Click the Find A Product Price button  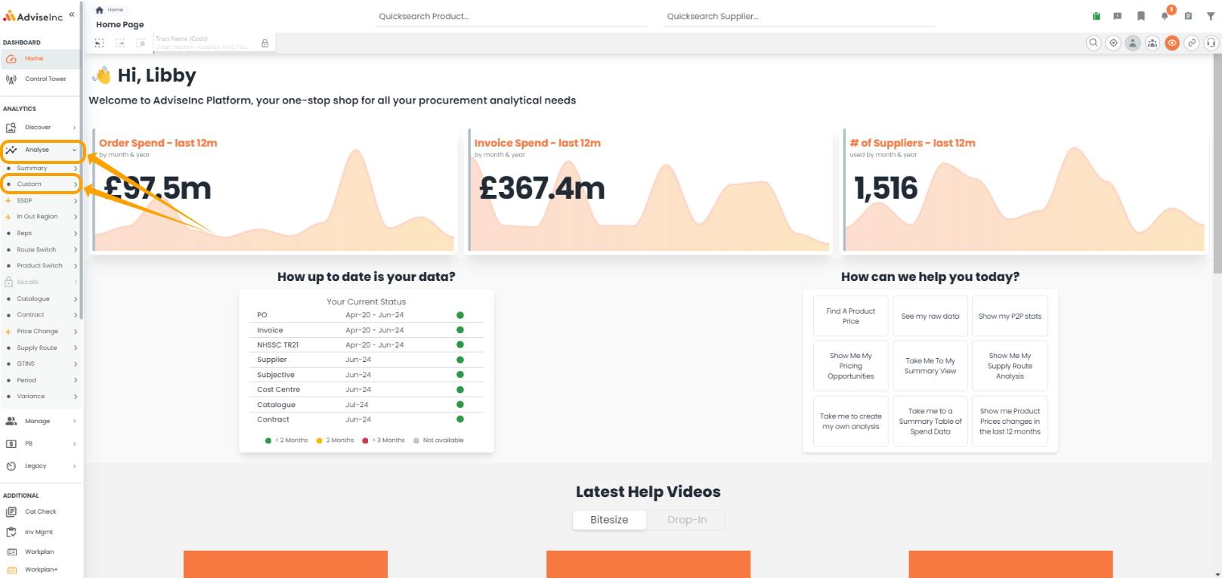(x=851, y=316)
